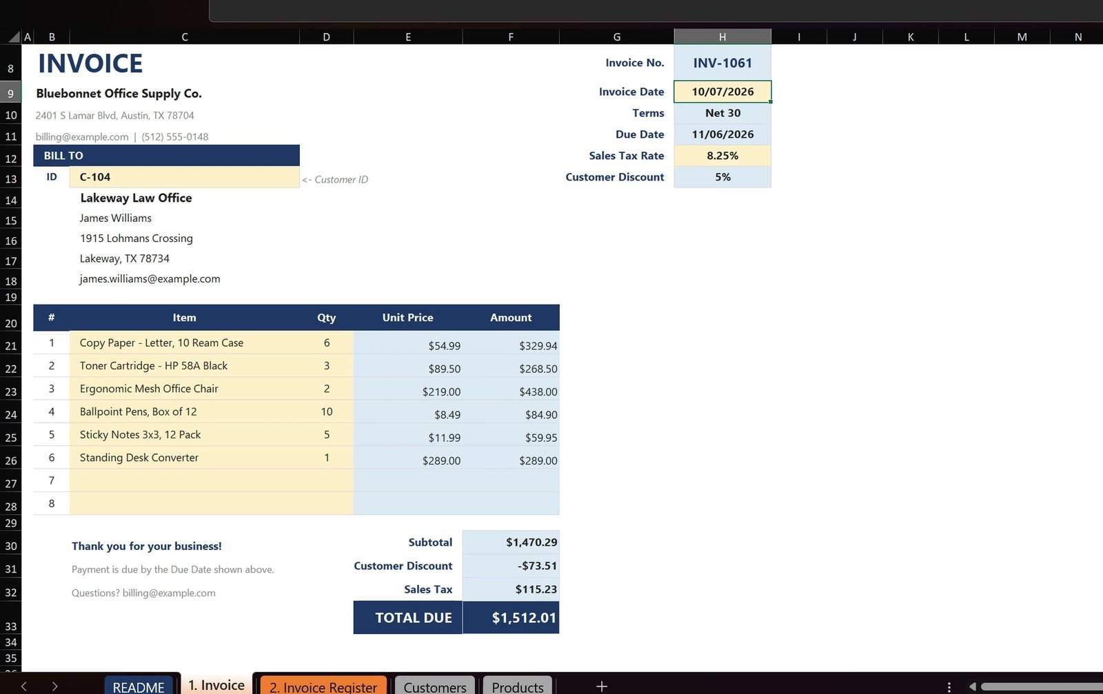The image size is (1103, 694).
Task: Select the 8.25% sales tax rate cell
Action: coord(722,156)
